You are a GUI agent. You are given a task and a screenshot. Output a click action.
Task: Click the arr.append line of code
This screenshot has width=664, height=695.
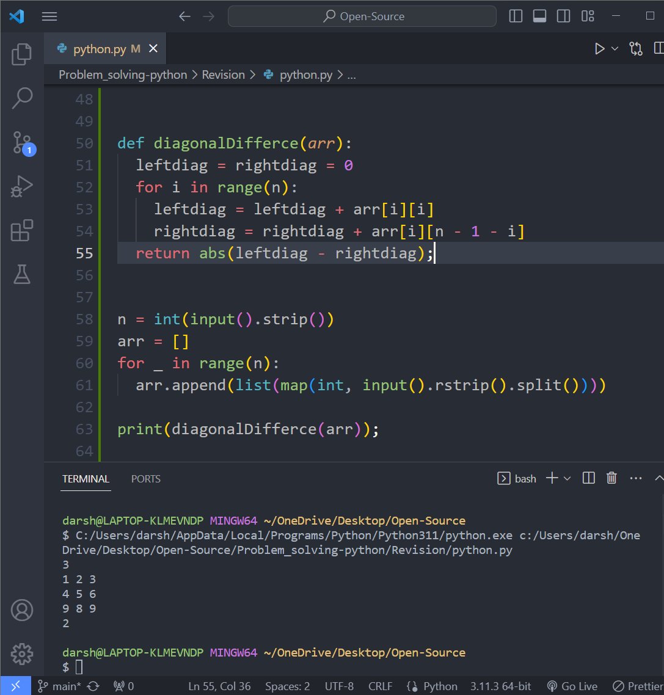(x=371, y=385)
